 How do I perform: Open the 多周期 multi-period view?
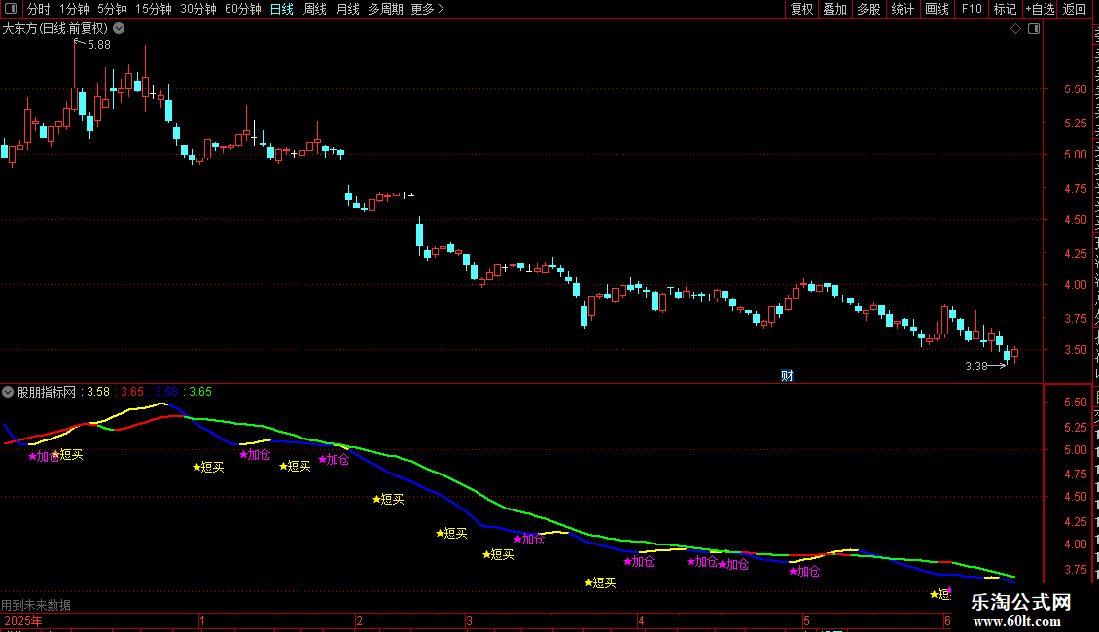coord(385,9)
